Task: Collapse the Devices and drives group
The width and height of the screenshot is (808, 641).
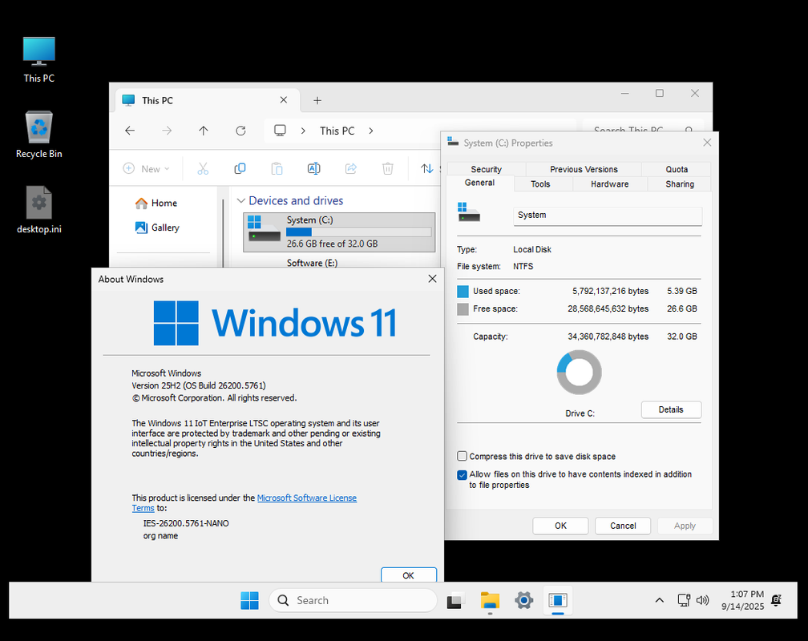Action: pos(240,200)
